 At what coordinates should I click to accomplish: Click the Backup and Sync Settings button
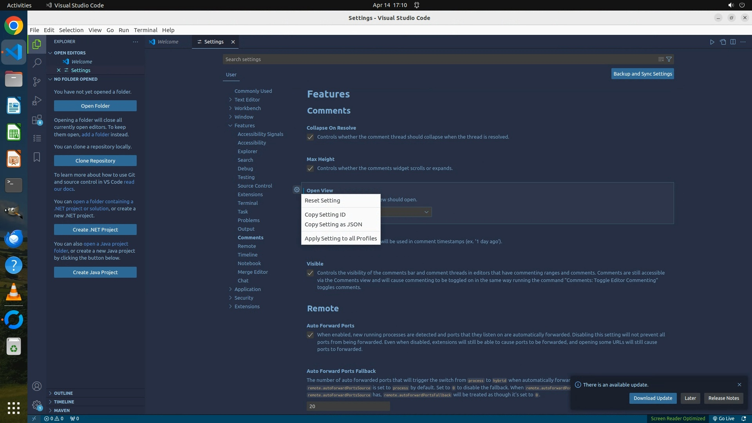click(642, 74)
